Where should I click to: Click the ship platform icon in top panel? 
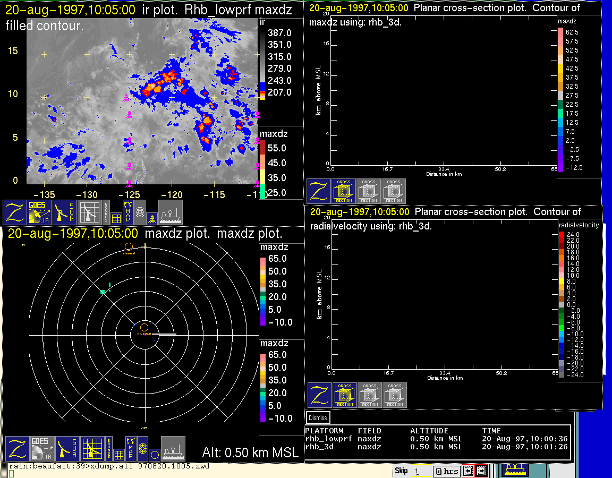click(x=171, y=212)
